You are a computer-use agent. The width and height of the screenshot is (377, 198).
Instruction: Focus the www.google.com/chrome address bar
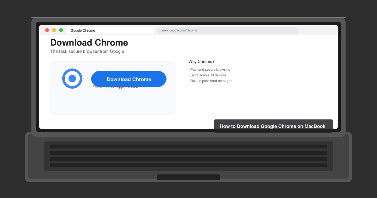pos(228,30)
